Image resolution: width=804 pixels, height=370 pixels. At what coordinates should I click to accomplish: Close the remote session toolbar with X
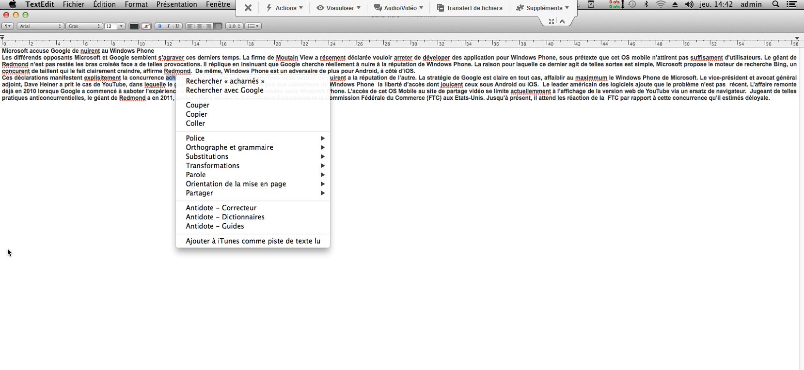[248, 8]
